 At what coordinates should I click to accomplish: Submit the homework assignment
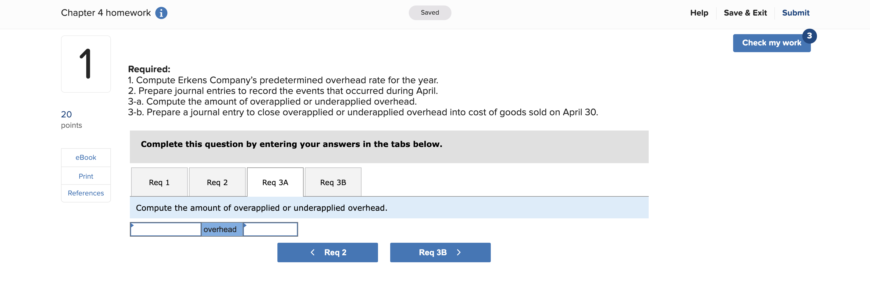(795, 13)
